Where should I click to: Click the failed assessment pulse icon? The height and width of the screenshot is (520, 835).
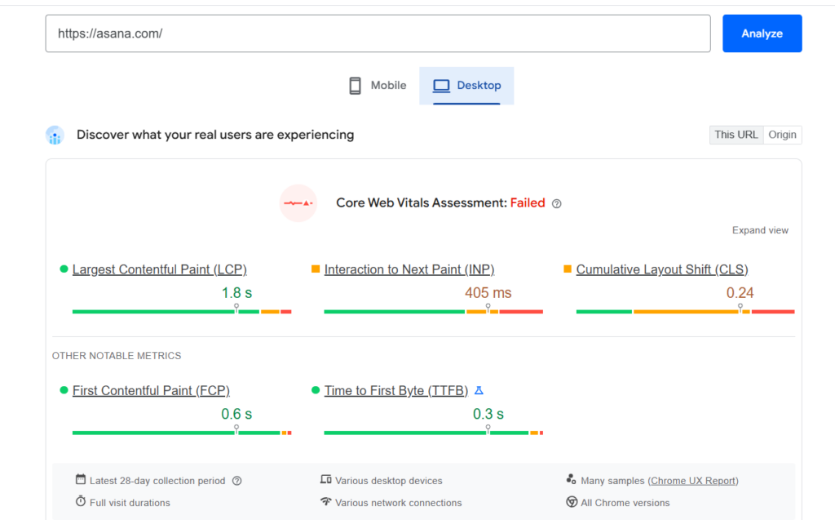point(298,203)
